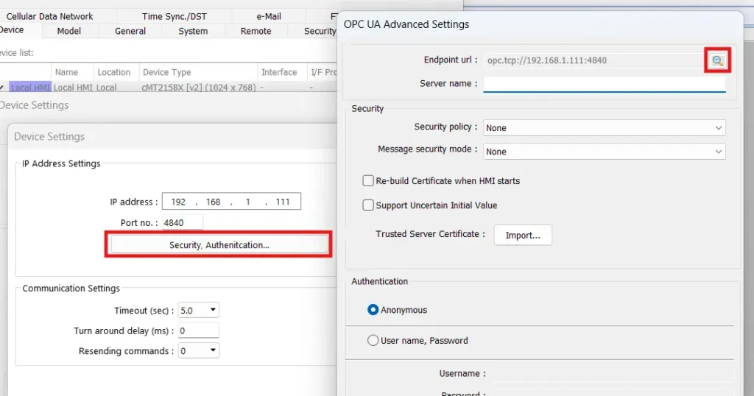Switch to Cellular Data Network tab
Image resolution: width=754 pixels, height=396 pixels.
49,16
